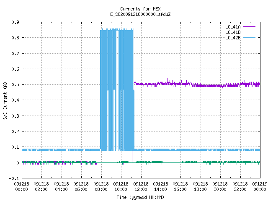The width and height of the screenshot is (268, 201).
Task: Click the 0.9 y-axis tick label
Action: (15, 22)
